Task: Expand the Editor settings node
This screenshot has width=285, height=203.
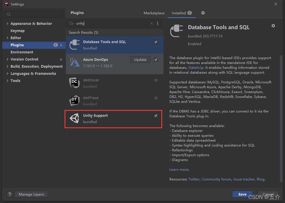Action: coord(7,38)
